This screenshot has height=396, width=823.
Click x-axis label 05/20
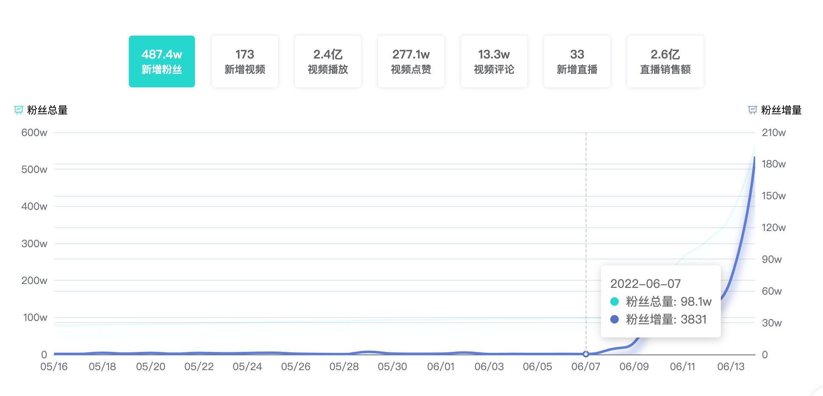click(x=150, y=367)
